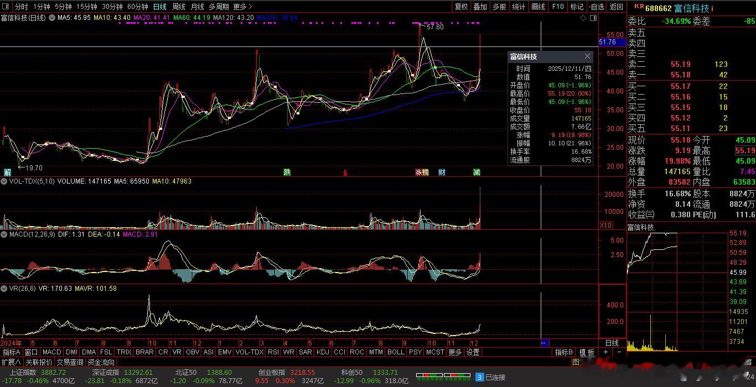Viewport: 756px width, 387px height.
Task: Expand the 更多 timeframe options
Action: coord(242,7)
